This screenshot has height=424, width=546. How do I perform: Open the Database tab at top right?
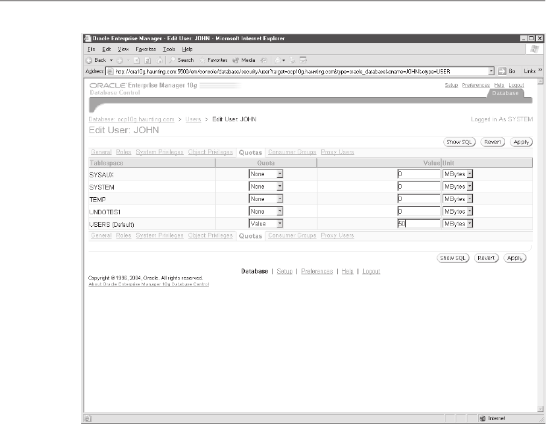(x=505, y=93)
